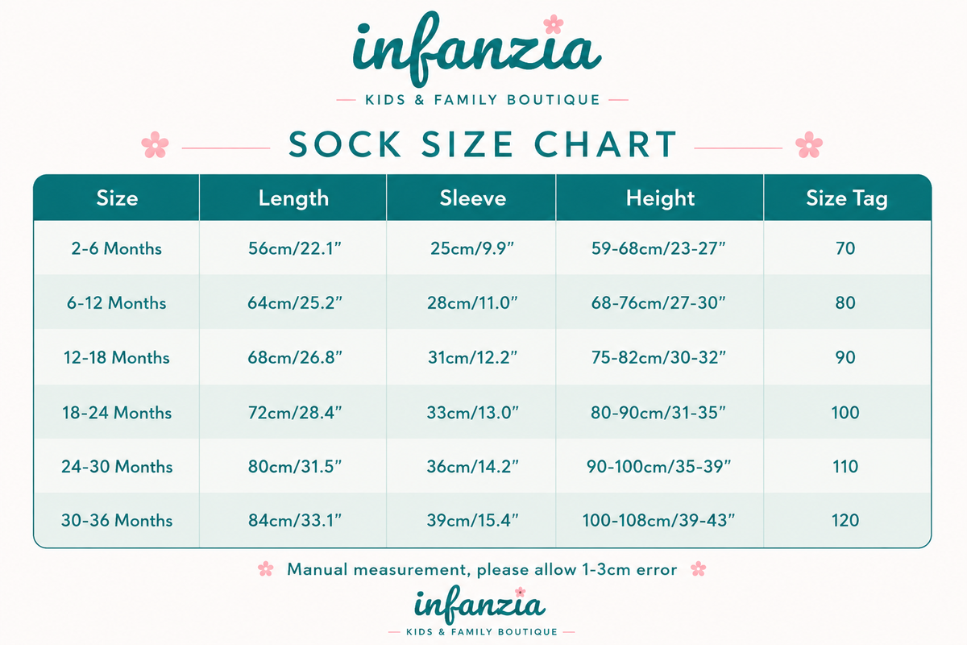Click the 2-6 Months size row label
967x645 pixels.
pos(116,248)
